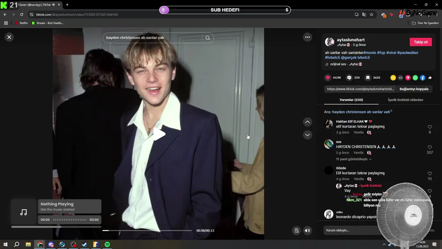Click the music note icon in the widget

(23, 212)
